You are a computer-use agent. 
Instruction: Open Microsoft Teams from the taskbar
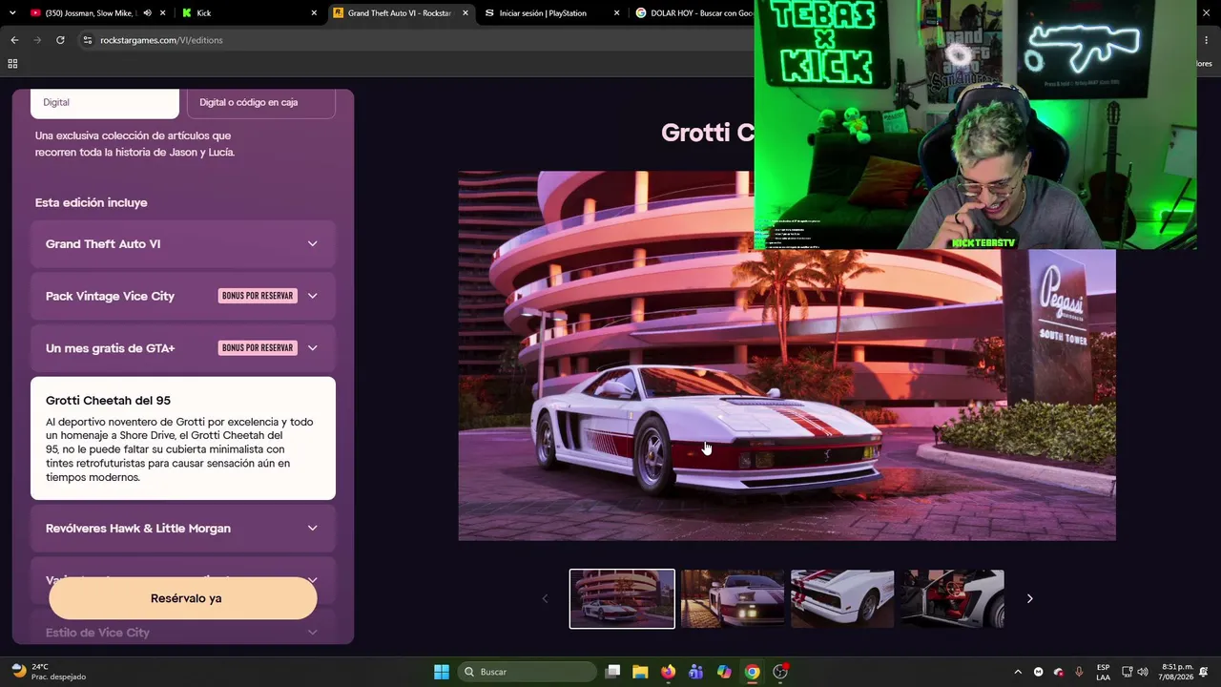(x=696, y=672)
